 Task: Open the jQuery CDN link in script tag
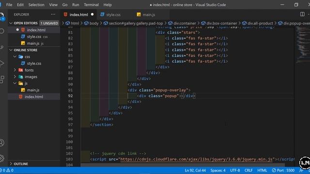[196, 159]
